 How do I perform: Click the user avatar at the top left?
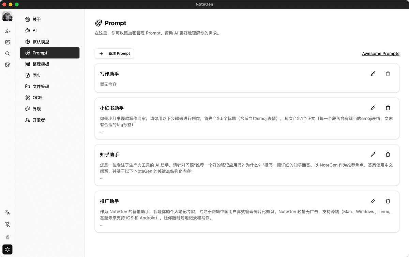coord(7,16)
